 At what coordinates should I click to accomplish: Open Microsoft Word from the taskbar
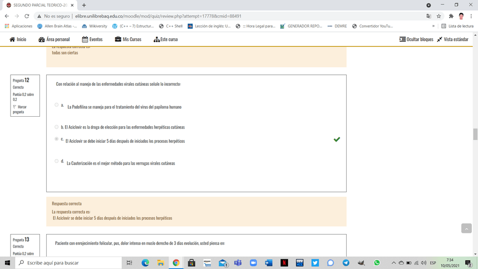[268, 263]
